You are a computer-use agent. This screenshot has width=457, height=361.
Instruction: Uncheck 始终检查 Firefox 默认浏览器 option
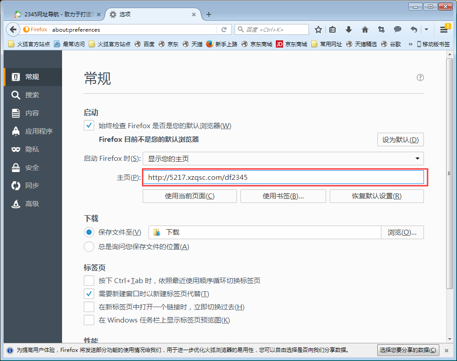click(89, 125)
